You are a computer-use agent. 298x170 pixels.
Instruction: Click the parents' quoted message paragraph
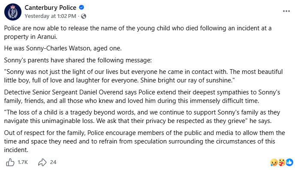point(144,76)
